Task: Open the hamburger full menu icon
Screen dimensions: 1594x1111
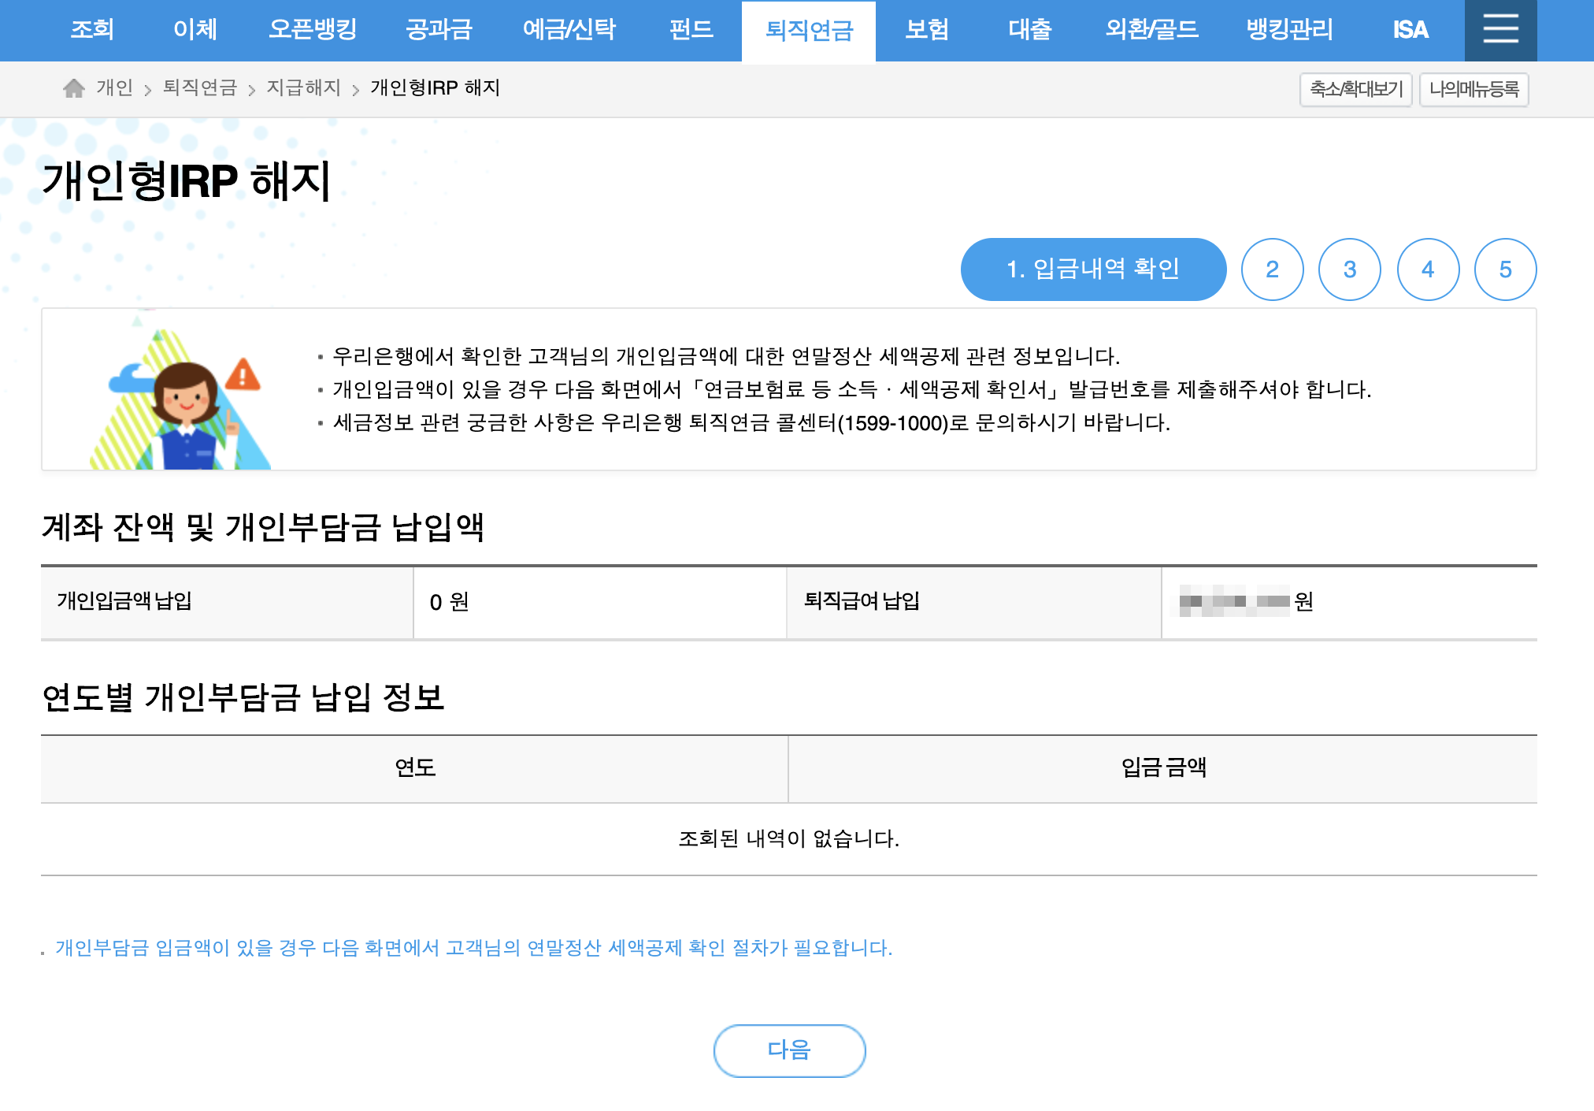Action: tap(1500, 30)
